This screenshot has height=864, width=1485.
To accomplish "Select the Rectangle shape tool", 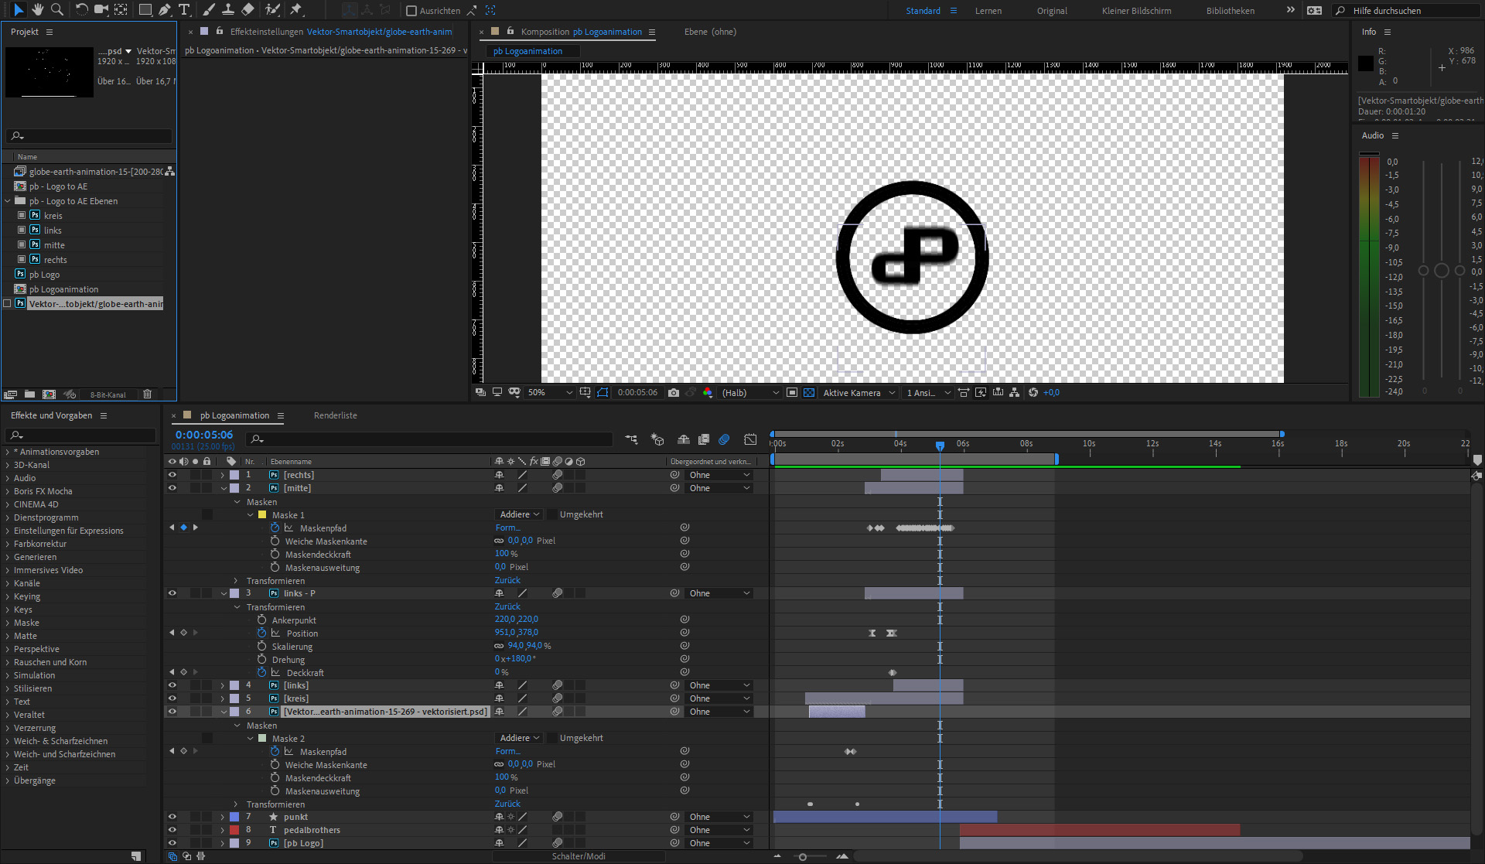I will tap(145, 10).
